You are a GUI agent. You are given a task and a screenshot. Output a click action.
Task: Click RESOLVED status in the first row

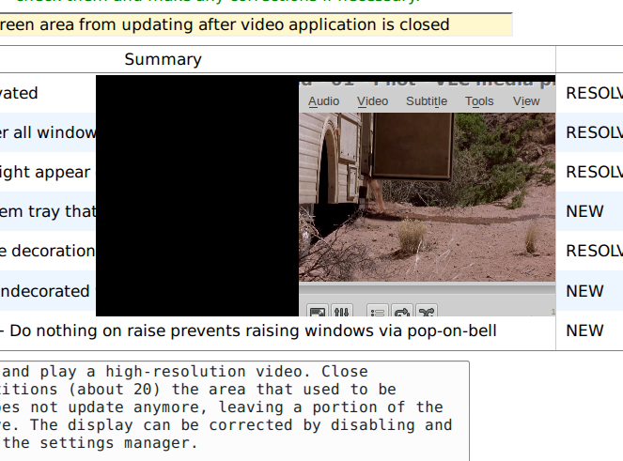point(594,93)
